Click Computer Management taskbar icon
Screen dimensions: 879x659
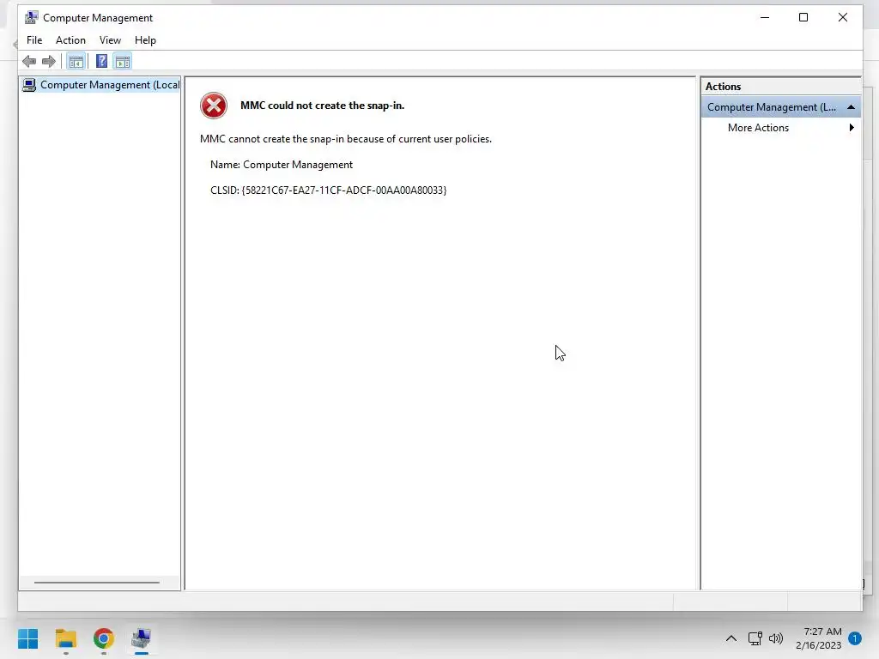(x=142, y=638)
